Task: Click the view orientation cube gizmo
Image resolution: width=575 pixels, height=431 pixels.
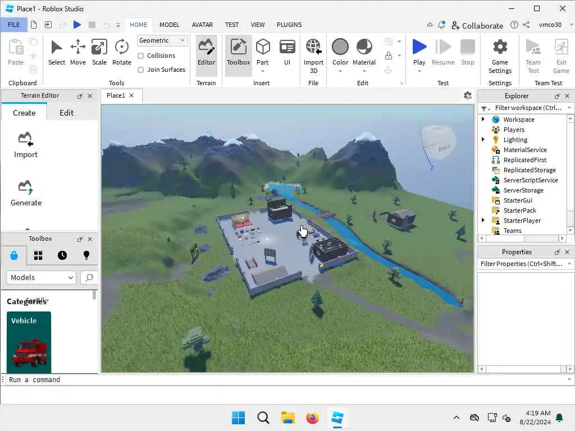Action: pyautogui.click(x=439, y=142)
